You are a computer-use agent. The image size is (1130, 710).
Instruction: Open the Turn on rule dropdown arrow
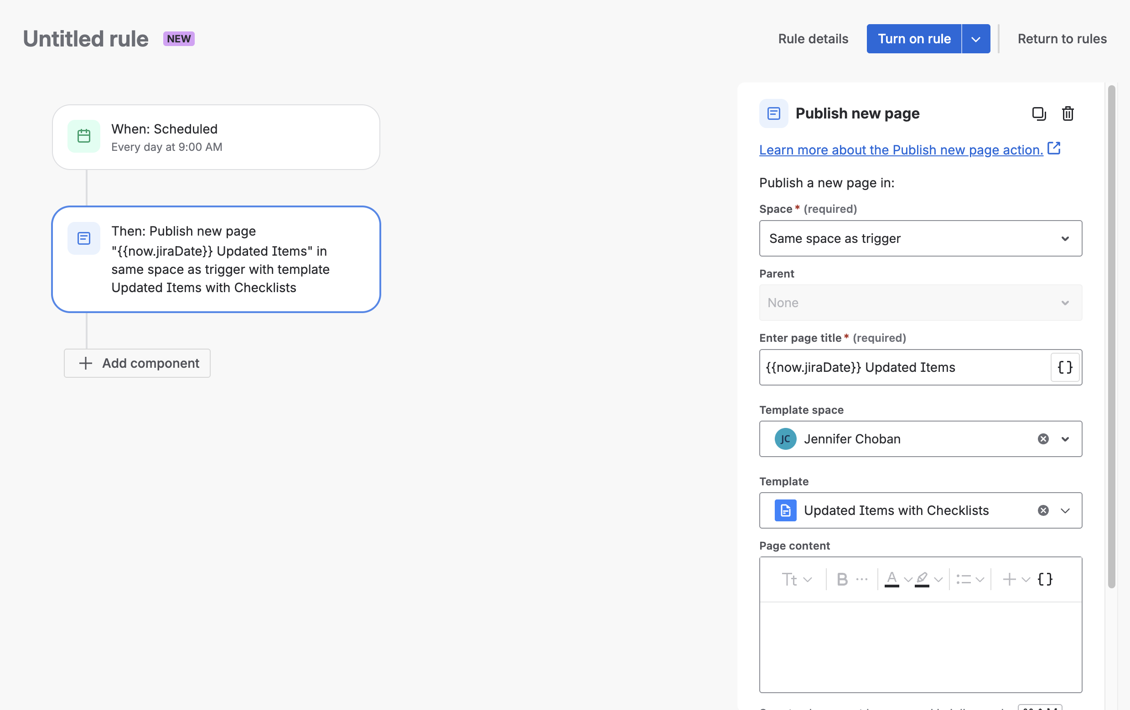click(975, 39)
